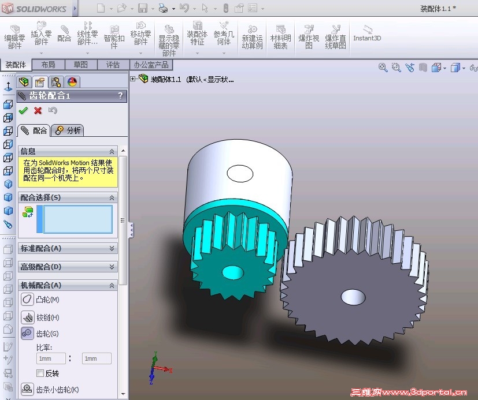Click the panel splitter collapse handle

tap(131, 230)
